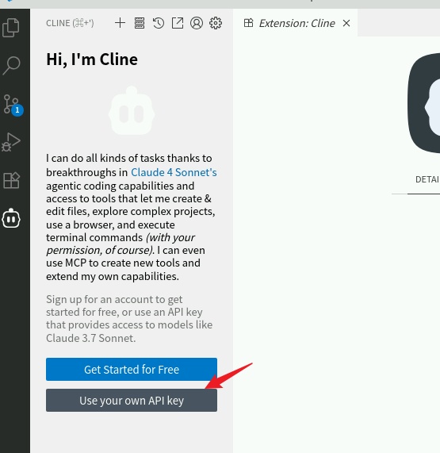
Task: Click the Cline extension logo image
Action: tap(424, 103)
